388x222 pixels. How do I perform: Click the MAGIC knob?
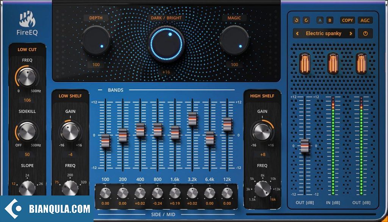click(x=234, y=40)
